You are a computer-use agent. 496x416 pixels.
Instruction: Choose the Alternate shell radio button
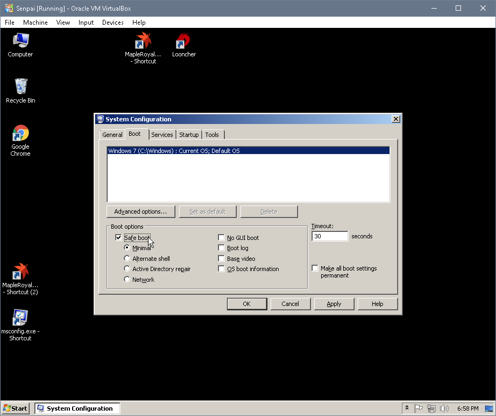(x=127, y=258)
